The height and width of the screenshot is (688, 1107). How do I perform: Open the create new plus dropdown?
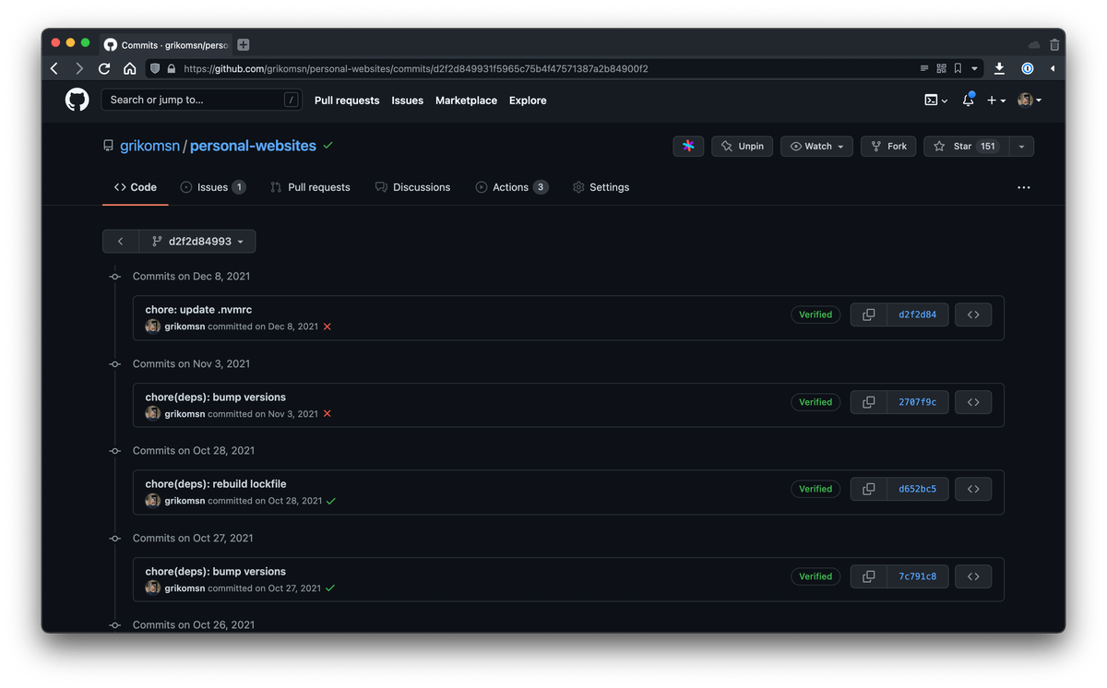coord(996,100)
